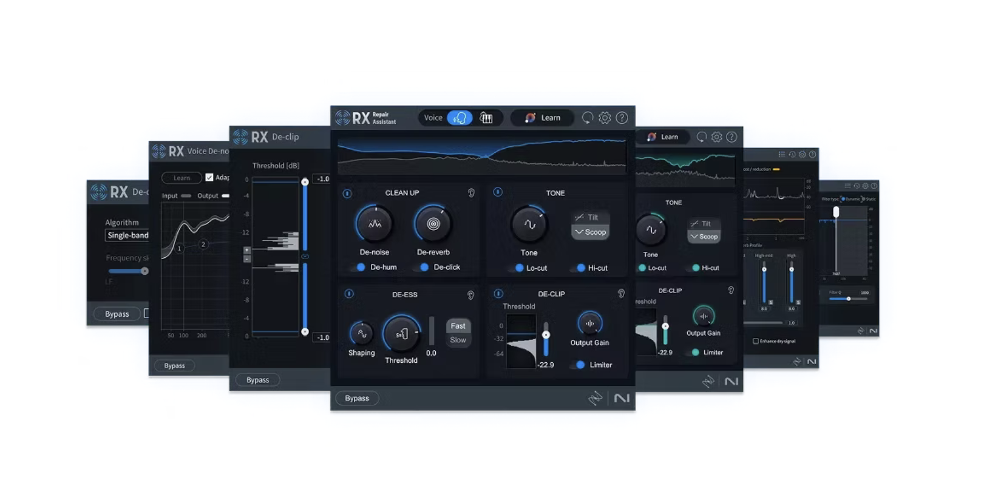Click Bypass in the Repair Assistant footer
981x483 pixels.
(x=357, y=398)
